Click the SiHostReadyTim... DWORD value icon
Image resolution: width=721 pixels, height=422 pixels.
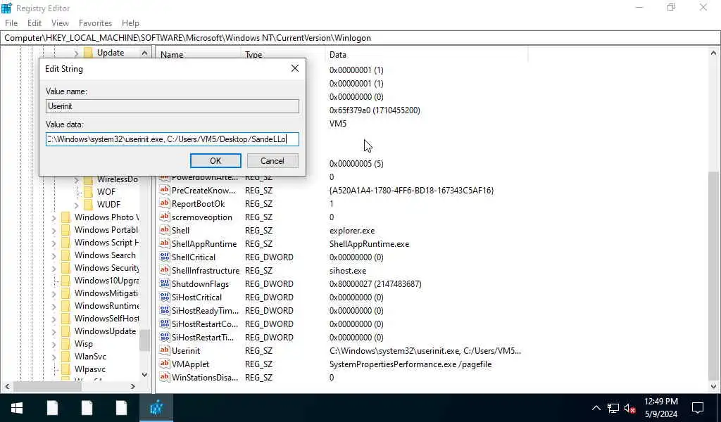[164, 310]
